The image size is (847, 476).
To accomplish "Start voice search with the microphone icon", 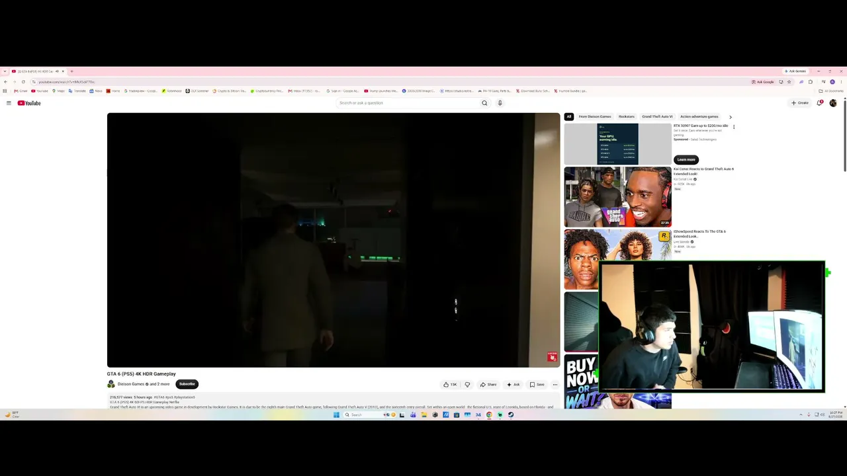I will (x=500, y=103).
